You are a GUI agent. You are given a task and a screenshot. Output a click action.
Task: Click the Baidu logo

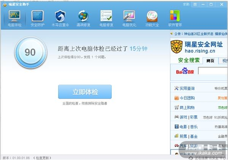tap(185, 71)
